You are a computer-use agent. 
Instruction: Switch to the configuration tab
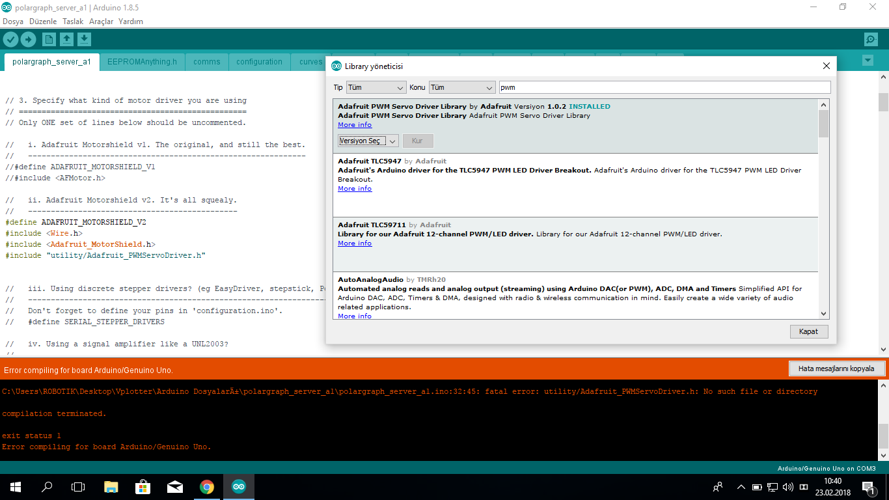[x=259, y=62]
